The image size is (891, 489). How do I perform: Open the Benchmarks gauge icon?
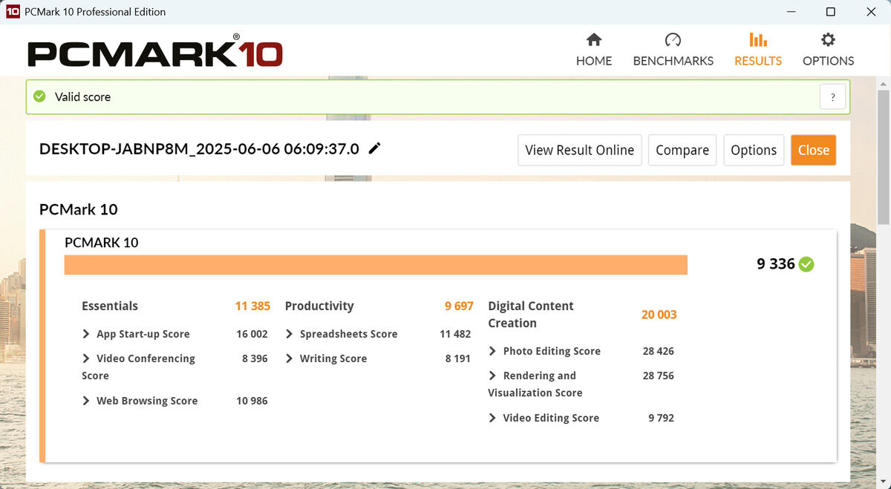pyautogui.click(x=673, y=40)
